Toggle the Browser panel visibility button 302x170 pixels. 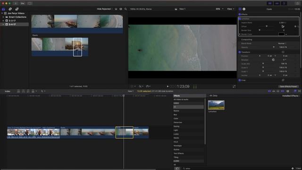pos(270,3)
